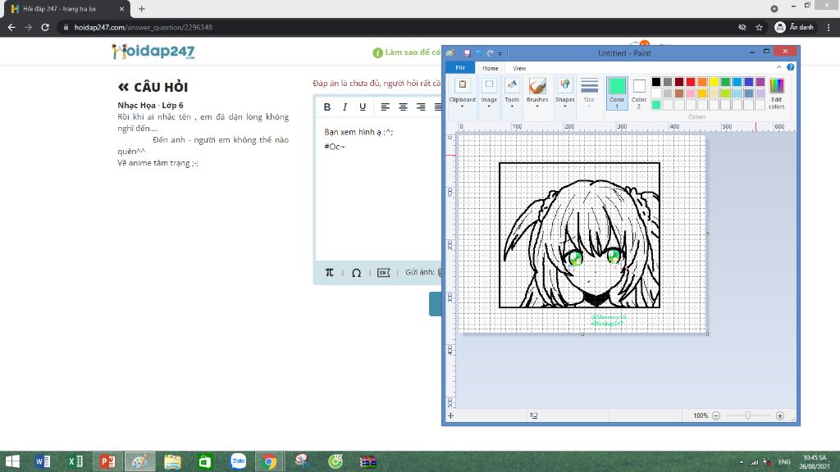Open Paint Help question mark icon
Screen dimensions: 840x472
pyautogui.click(x=790, y=67)
